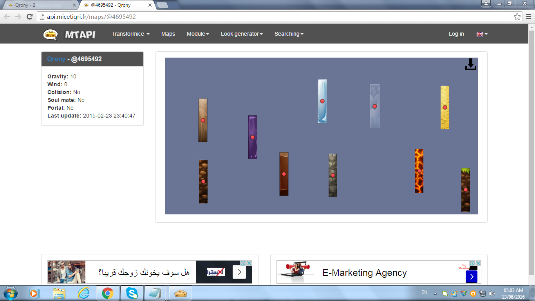The image size is (535, 301).
Task: Select the translucent cloud ground block
Action: coord(375,106)
